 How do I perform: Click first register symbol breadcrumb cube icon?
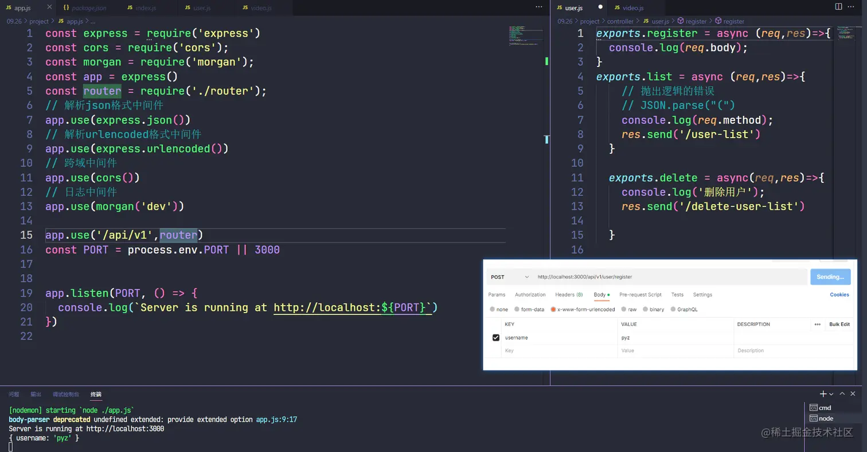681,21
